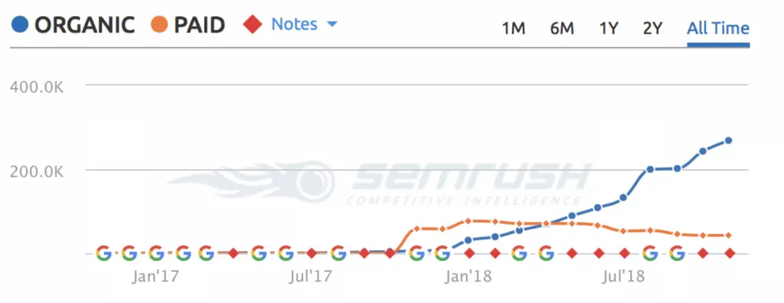Switch to the 6M time range
This screenshot has height=303, width=784.
(x=561, y=28)
